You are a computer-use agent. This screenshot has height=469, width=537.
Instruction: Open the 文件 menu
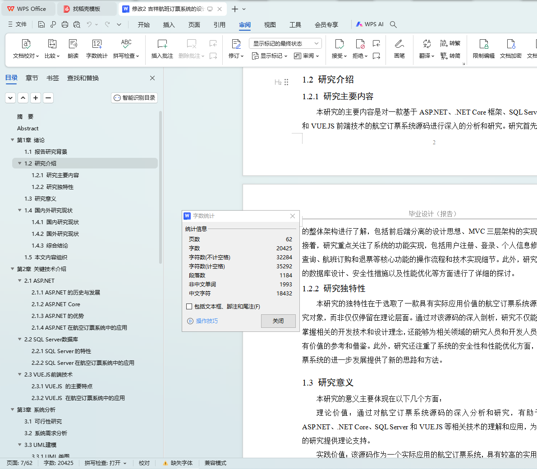(18, 24)
